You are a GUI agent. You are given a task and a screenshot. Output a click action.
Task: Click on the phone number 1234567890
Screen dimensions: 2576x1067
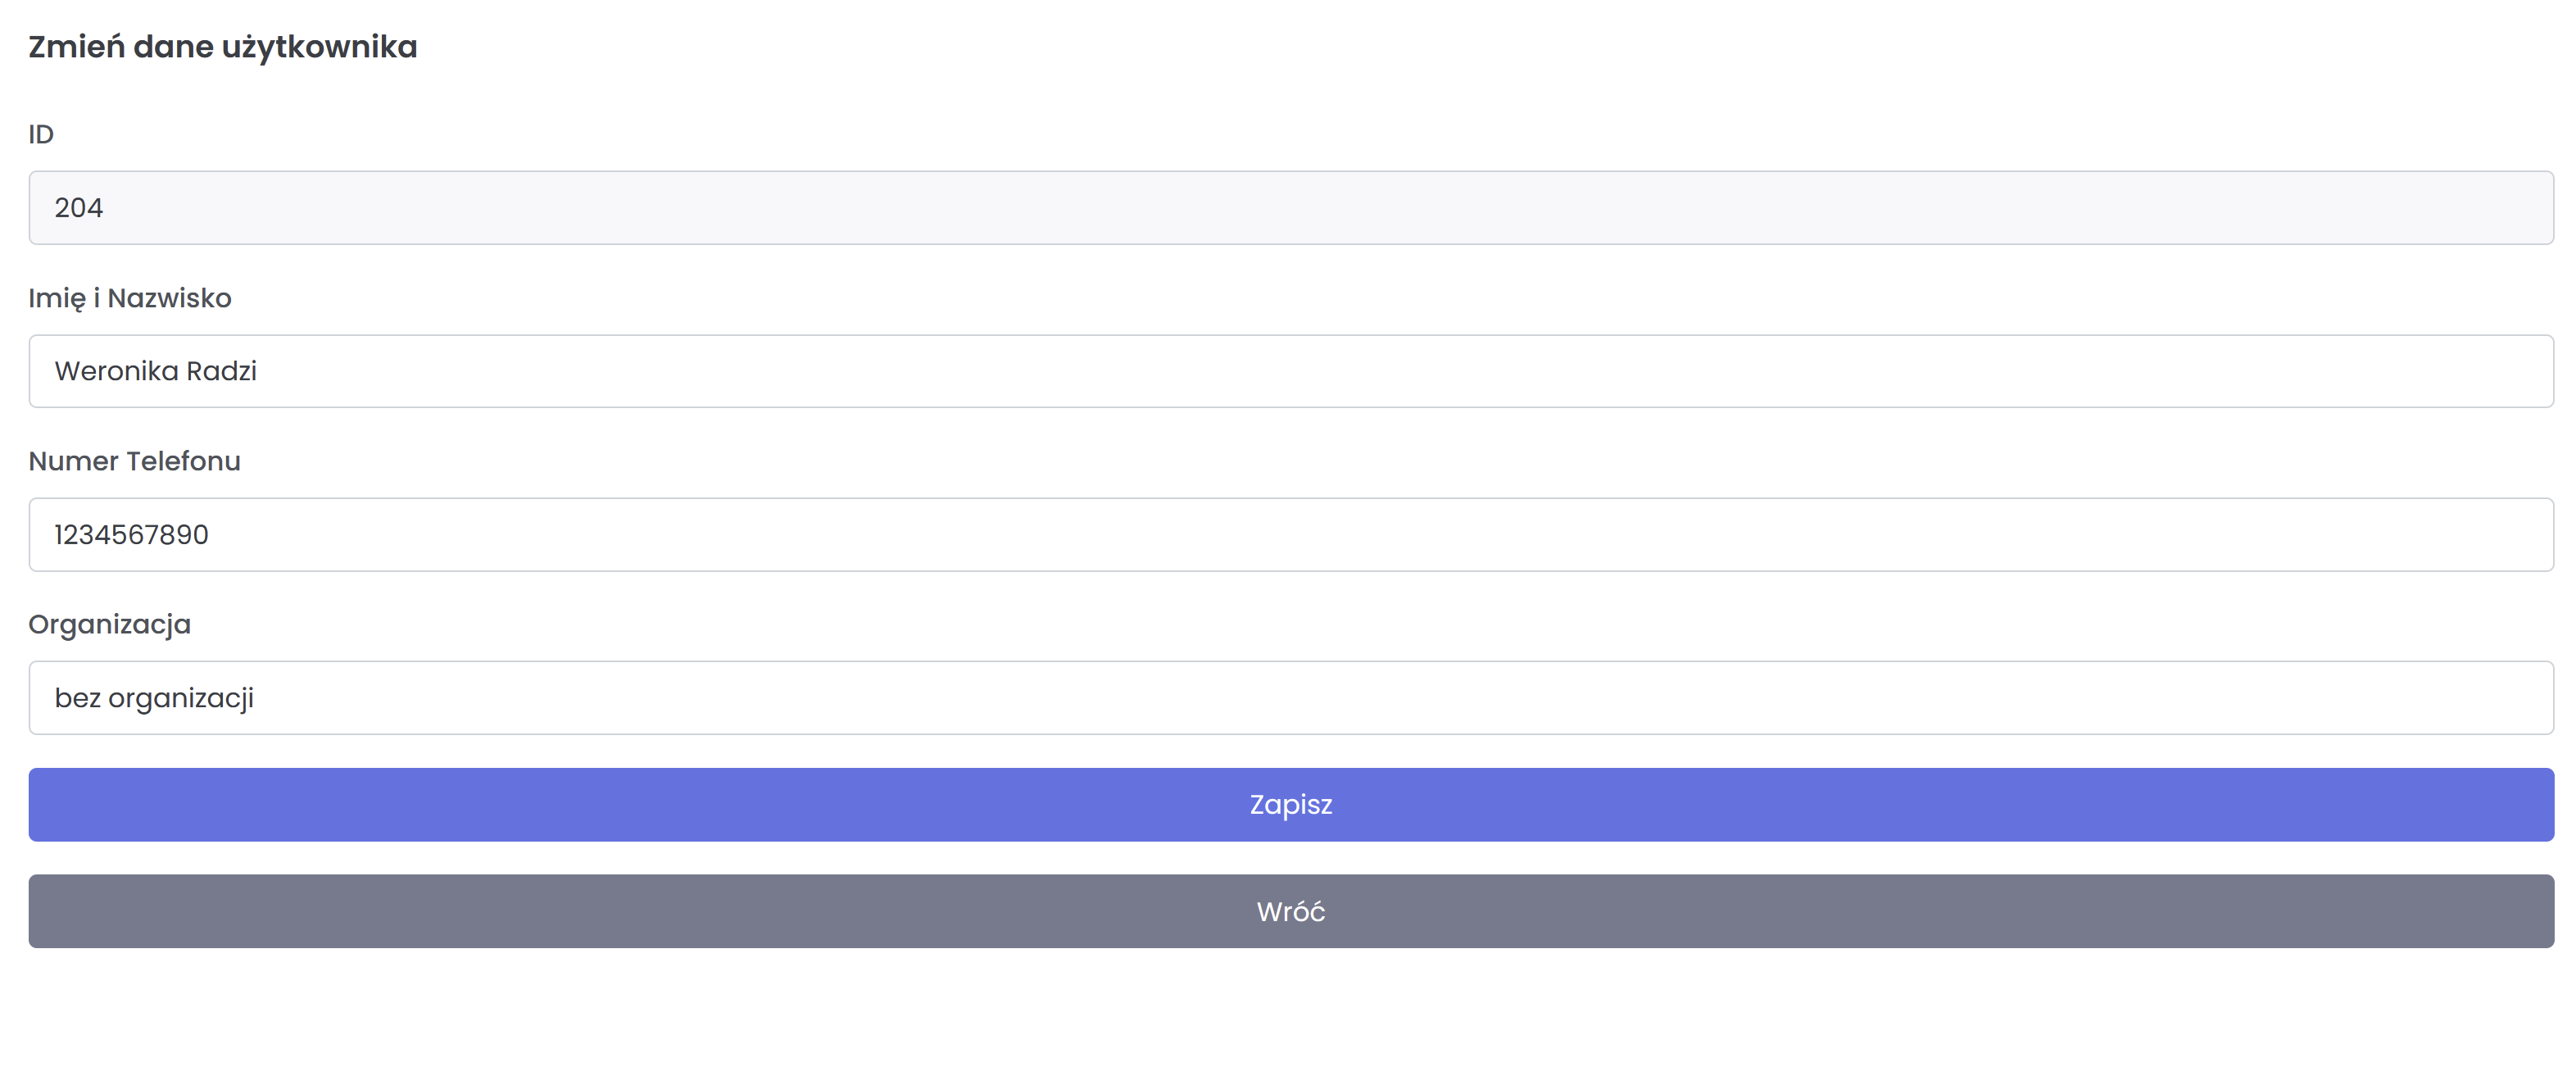(131, 535)
